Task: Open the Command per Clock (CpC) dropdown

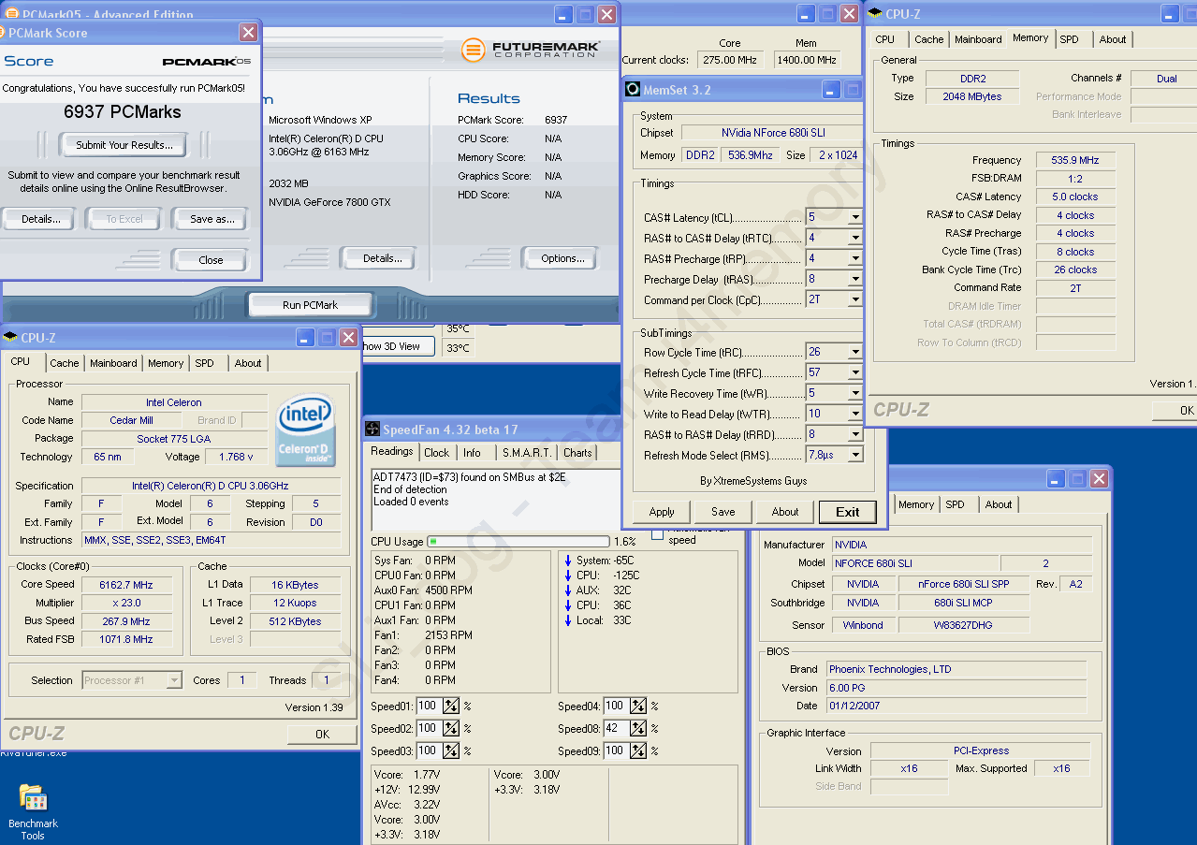Action: pyautogui.click(x=854, y=299)
